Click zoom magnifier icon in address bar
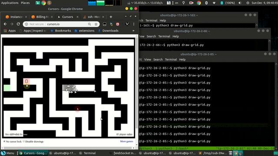This screenshot has width=278, height=156. click(x=89, y=24)
